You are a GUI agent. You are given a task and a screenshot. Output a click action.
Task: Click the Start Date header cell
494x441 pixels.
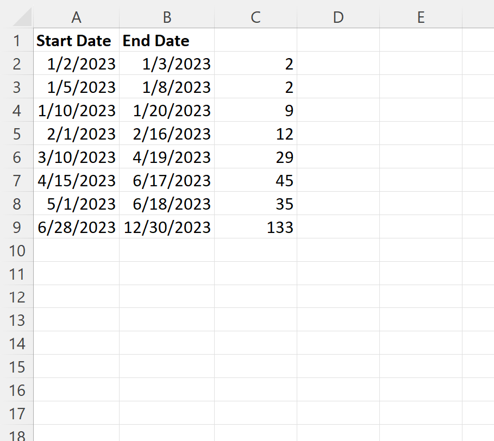pos(77,40)
